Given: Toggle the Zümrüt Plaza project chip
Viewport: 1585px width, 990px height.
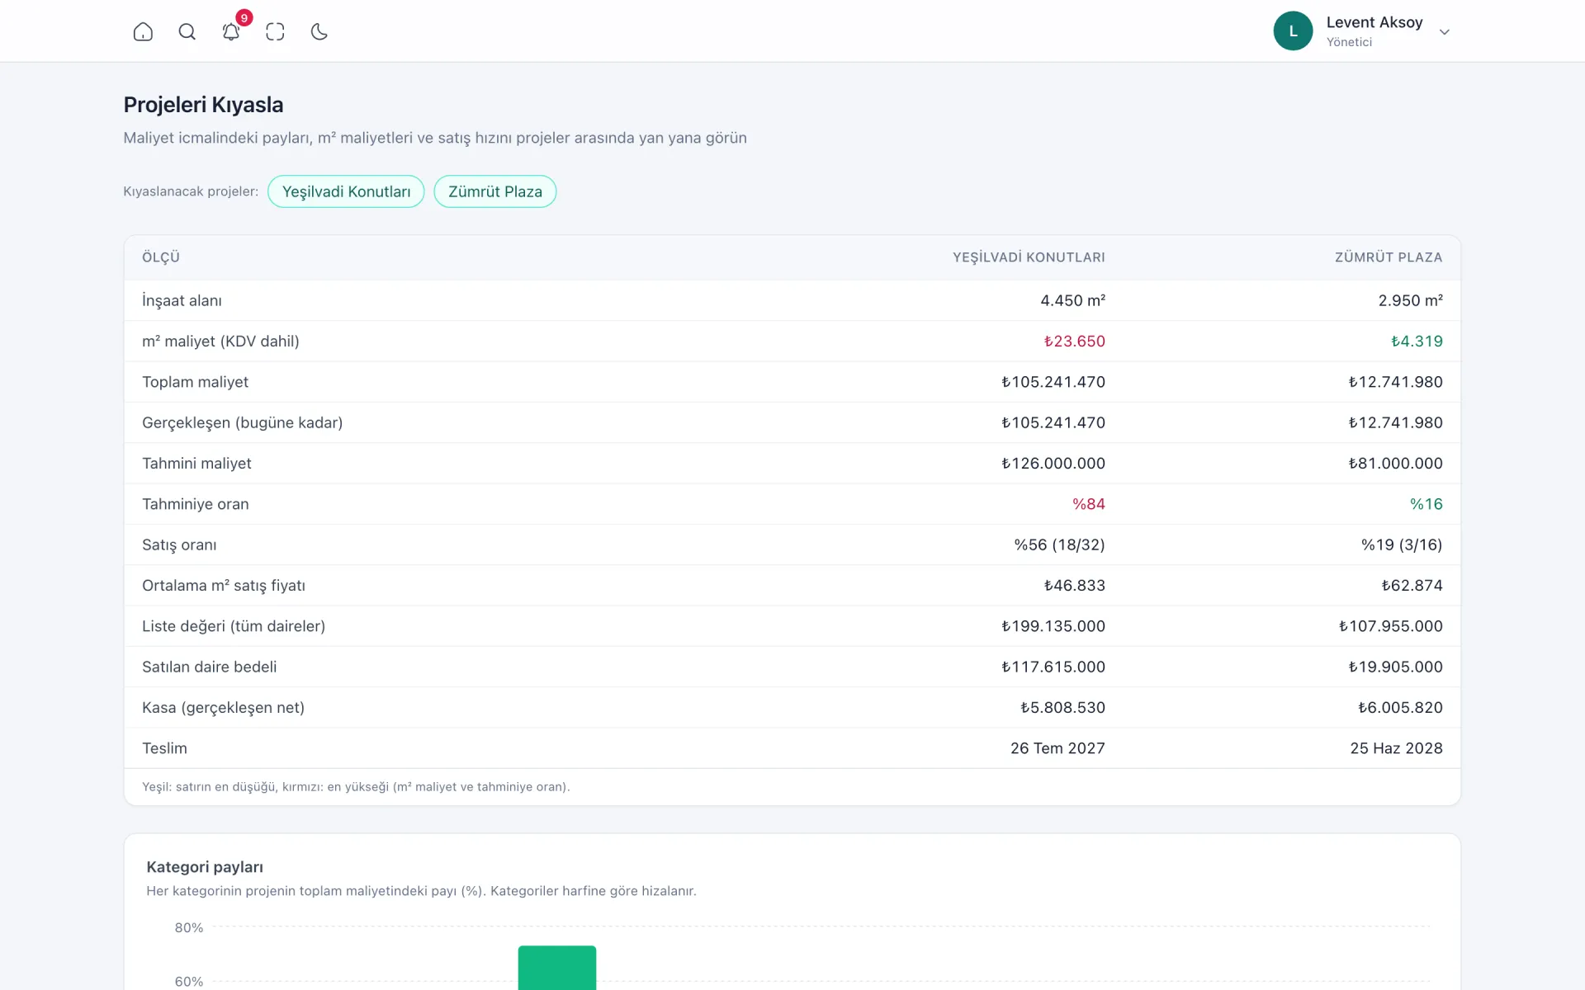Looking at the screenshot, I should (x=495, y=191).
